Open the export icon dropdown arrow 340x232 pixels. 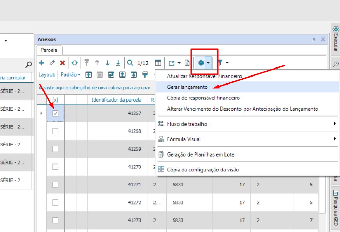click(179, 63)
